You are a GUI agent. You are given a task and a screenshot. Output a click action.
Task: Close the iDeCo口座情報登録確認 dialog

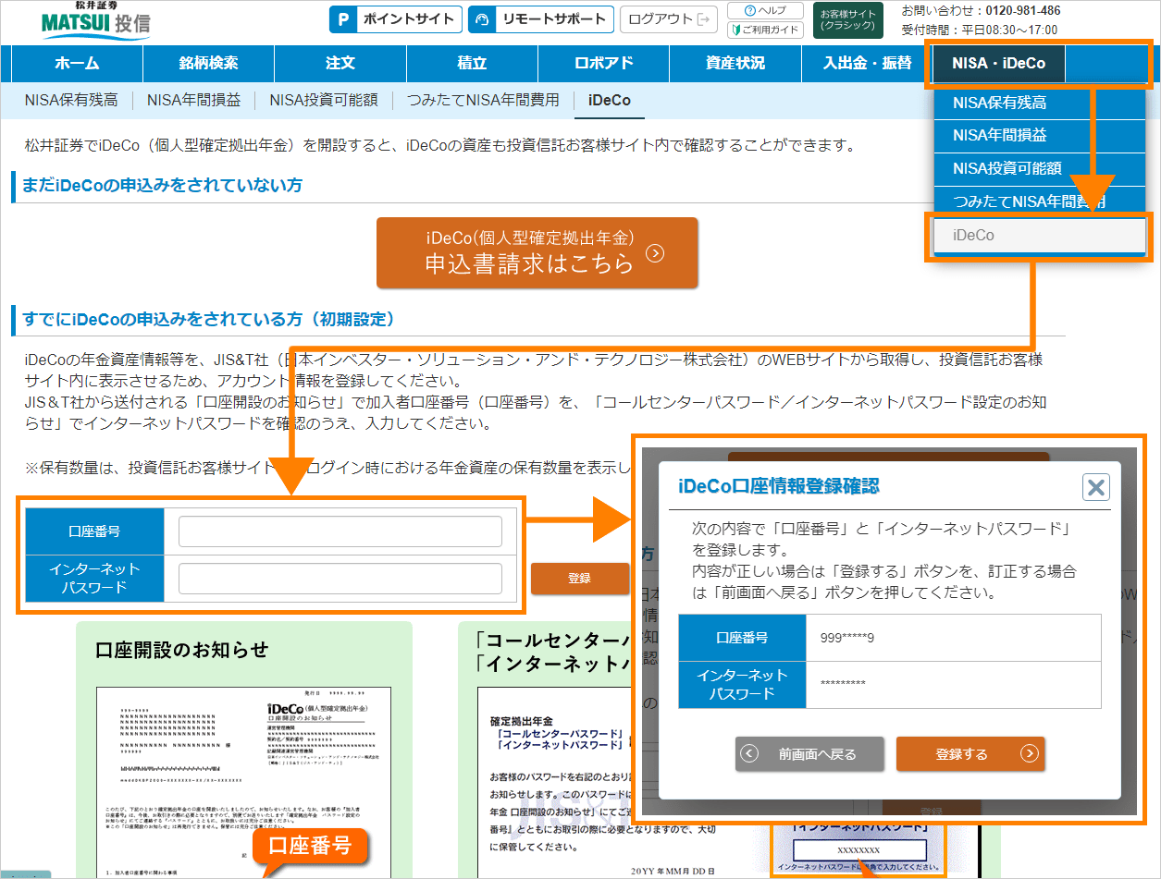click(1095, 487)
